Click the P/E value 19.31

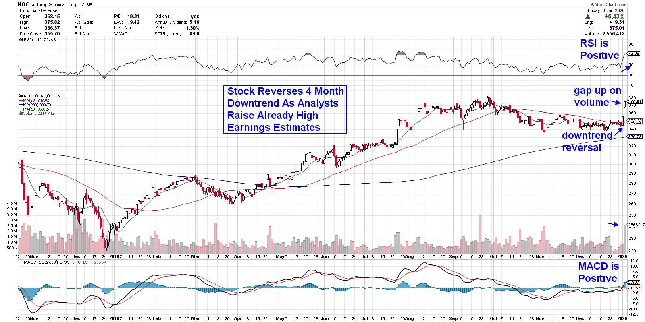coord(133,17)
